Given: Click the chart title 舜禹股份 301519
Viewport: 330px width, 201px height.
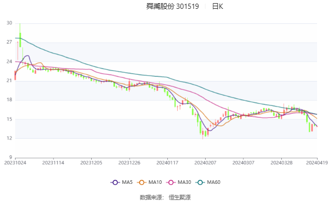Looking at the screenshot, I should (173, 6).
